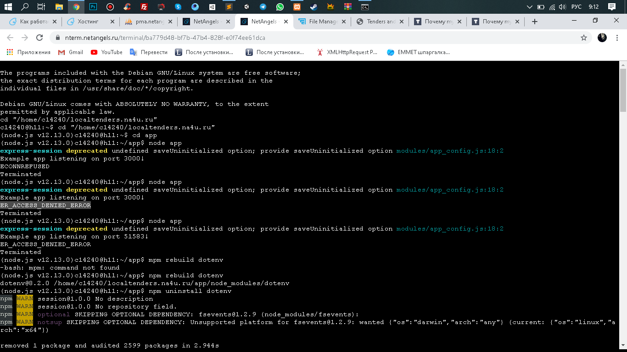Click the ECONNREFUSED error line

point(25,166)
